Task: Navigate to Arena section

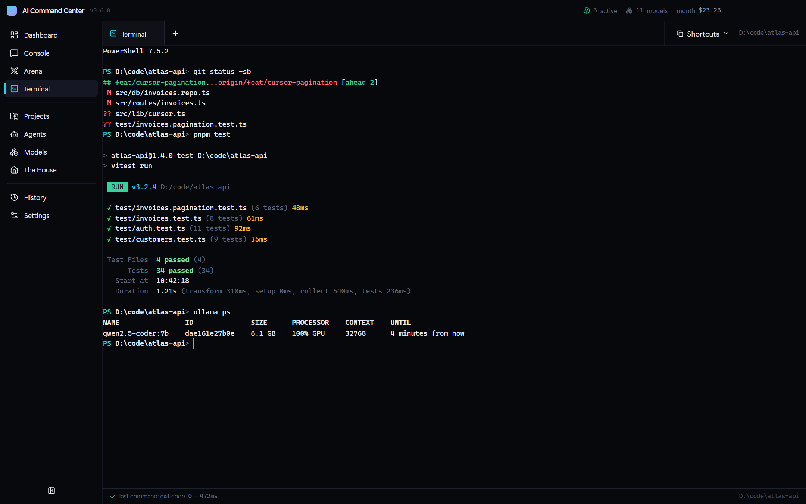Action: coord(51,71)
